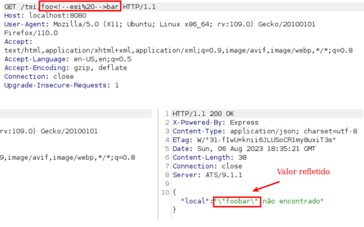Click the Valor refletido annotation label
This screenshot has width=364, height=227.
tap(303, 171)
